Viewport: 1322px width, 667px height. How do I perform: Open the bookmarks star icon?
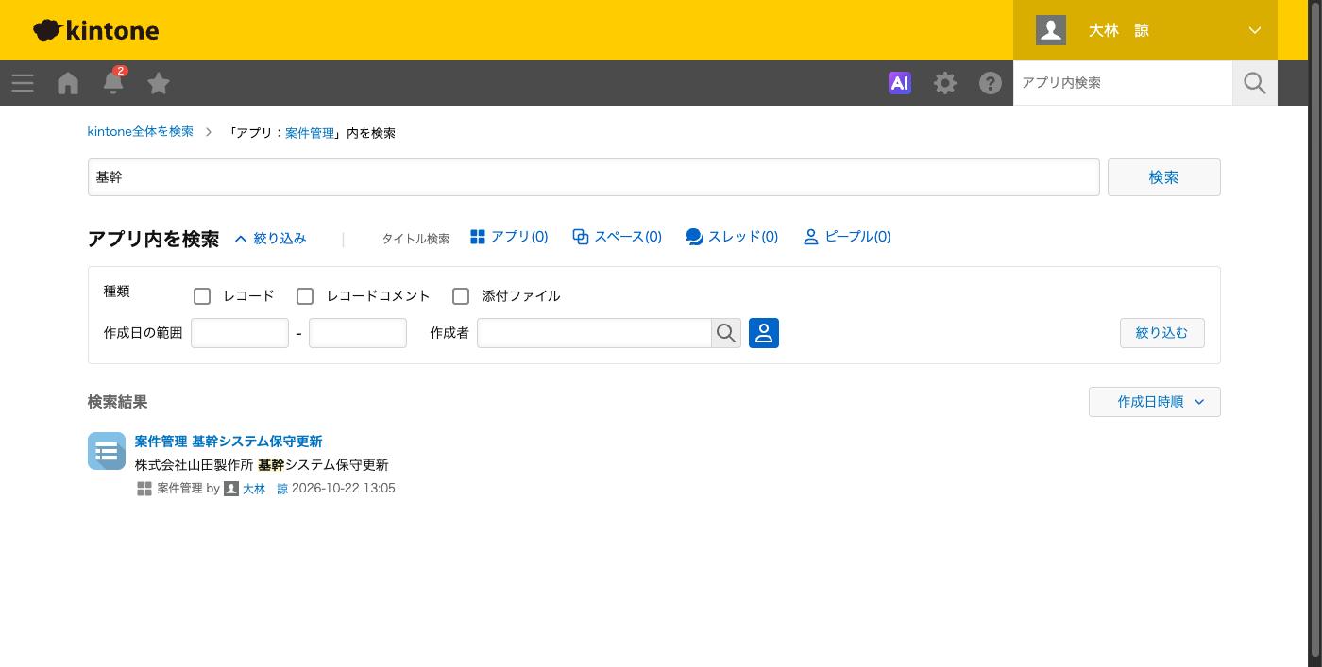(x=159, y=83)
